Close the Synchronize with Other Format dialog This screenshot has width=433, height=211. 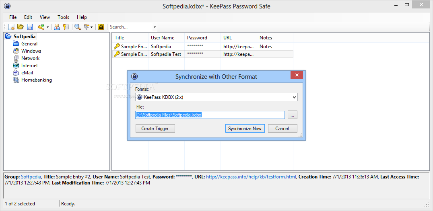click(297, 75)
